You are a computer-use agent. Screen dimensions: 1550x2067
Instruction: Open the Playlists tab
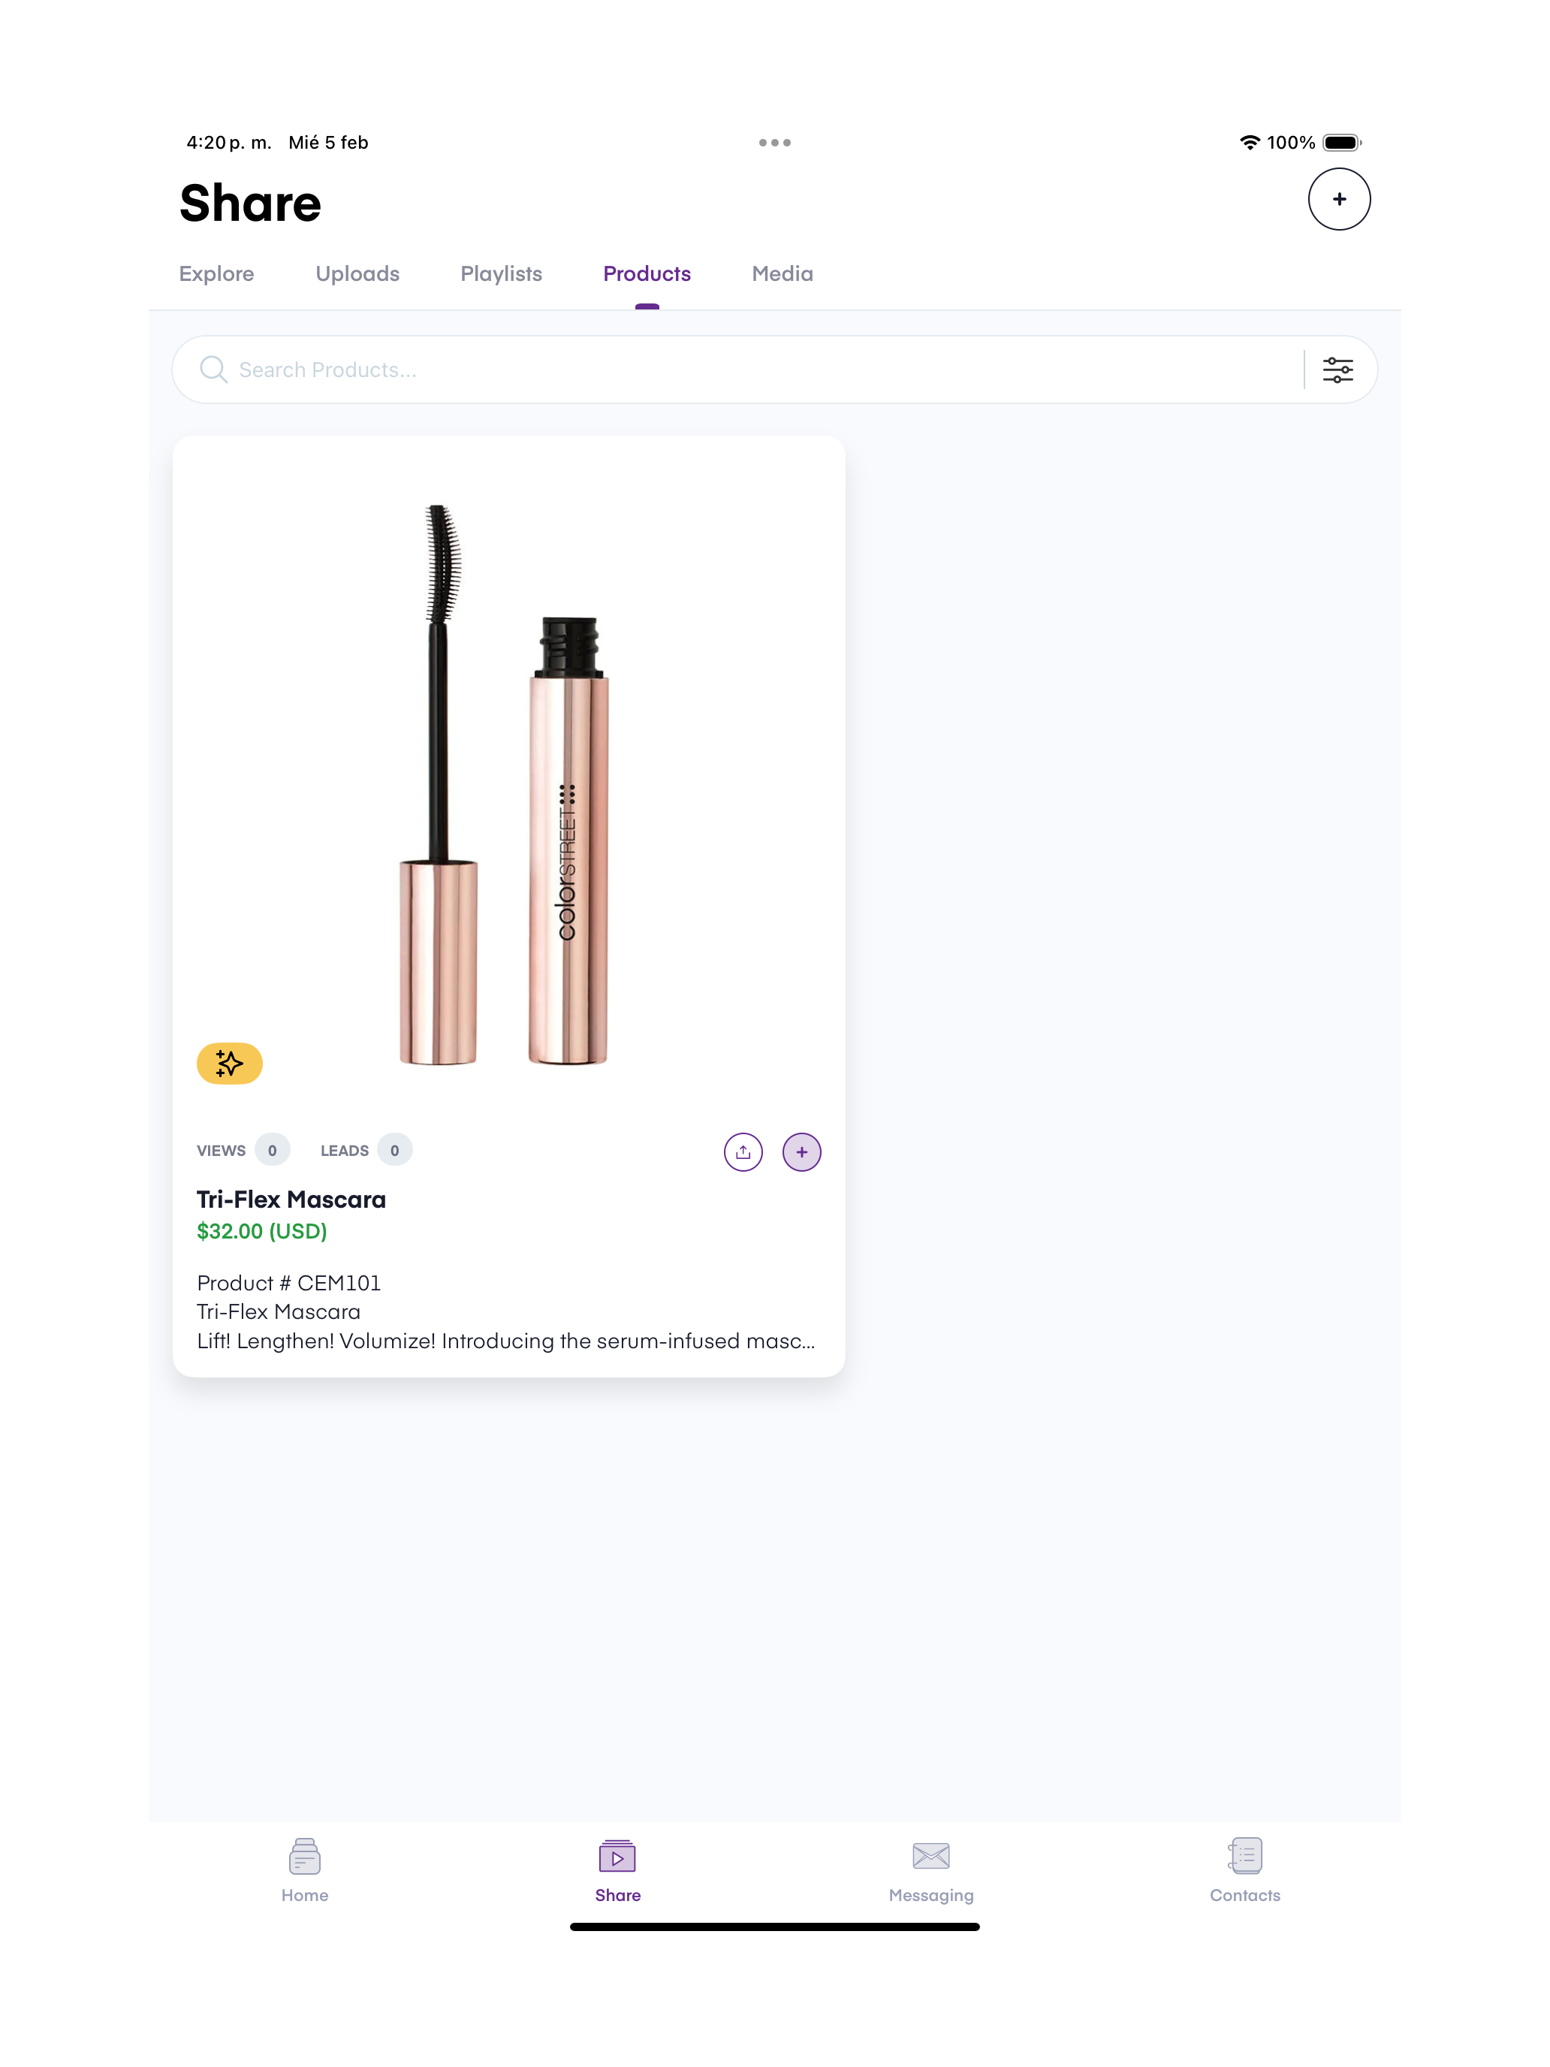click(501, 274)
